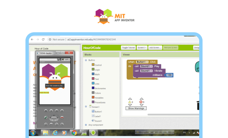Image resolution: width=228 pixels, height=138 pixels.
Task: Open the Windows Start menu
Action: [x=33, y=133]
